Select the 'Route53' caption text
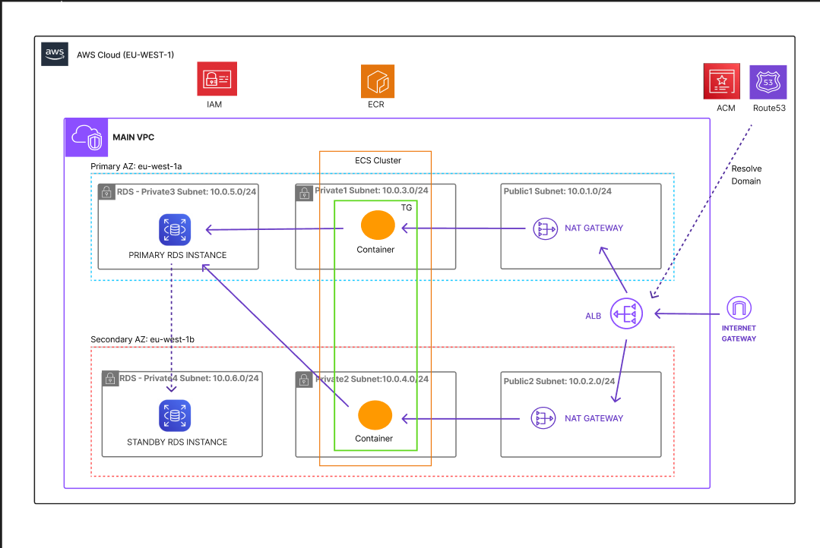The image size is (820, 548). 769,108
